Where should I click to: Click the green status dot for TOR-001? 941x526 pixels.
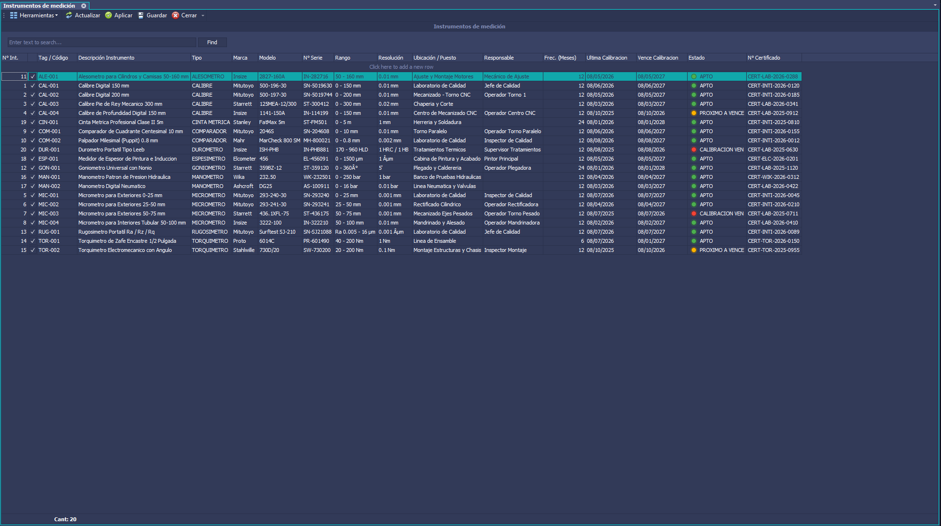(x=694, y=241)
